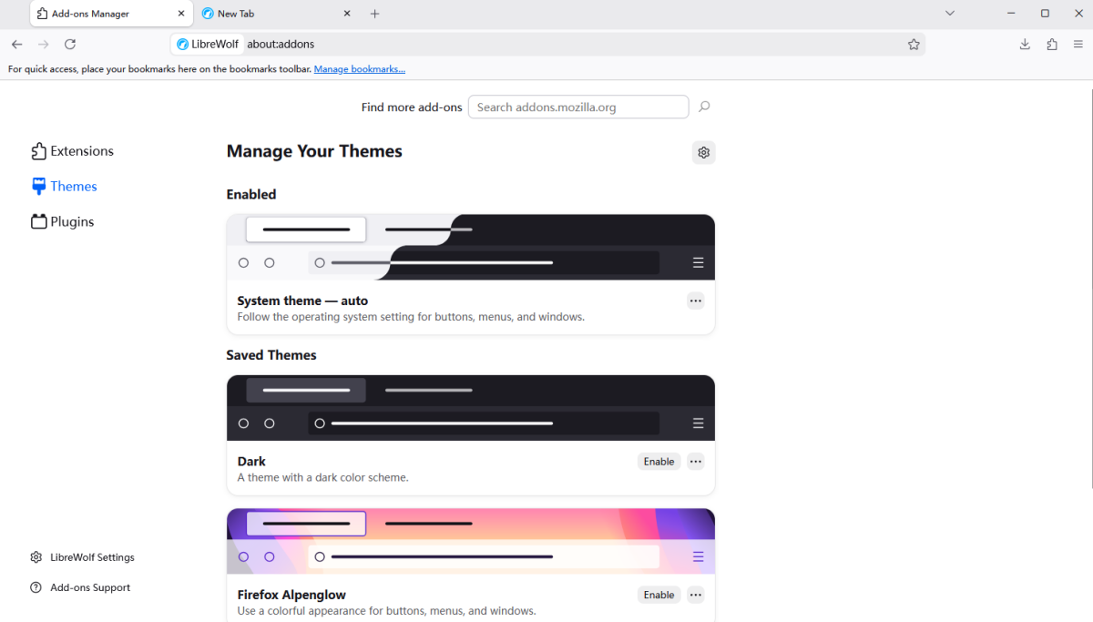Enable the Dark theme
1093x622 pixels.
tap(659, 462)
